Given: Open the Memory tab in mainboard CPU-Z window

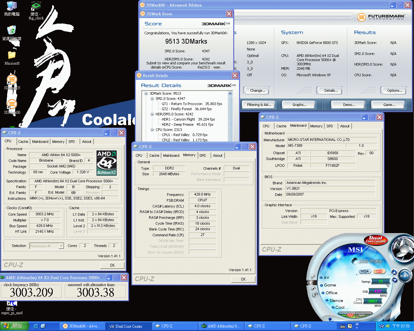Looking at the screenshot, I should pos(316,126).
